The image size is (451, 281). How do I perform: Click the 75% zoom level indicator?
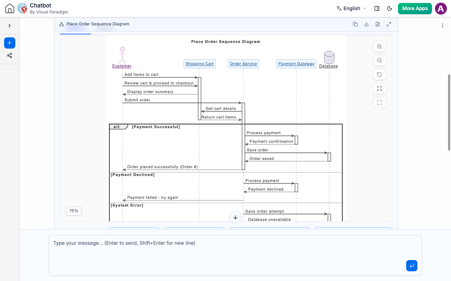pos(74,211)
